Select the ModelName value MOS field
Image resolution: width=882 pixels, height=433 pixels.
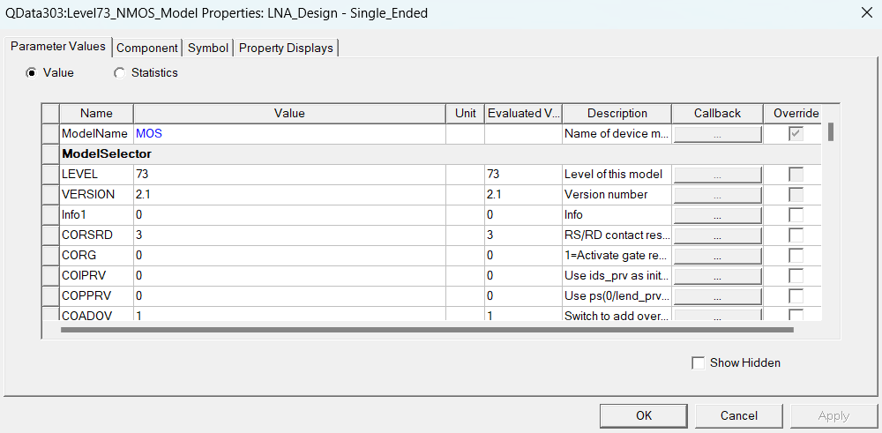click(289, 134)
